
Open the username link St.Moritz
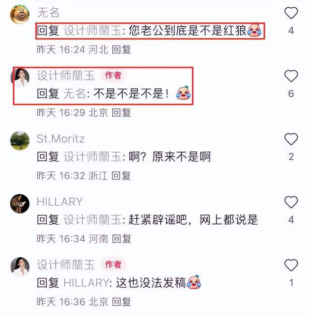click(61, 139)
